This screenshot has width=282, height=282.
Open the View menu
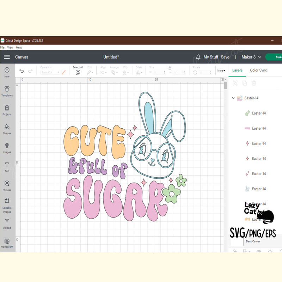point(10,47)
